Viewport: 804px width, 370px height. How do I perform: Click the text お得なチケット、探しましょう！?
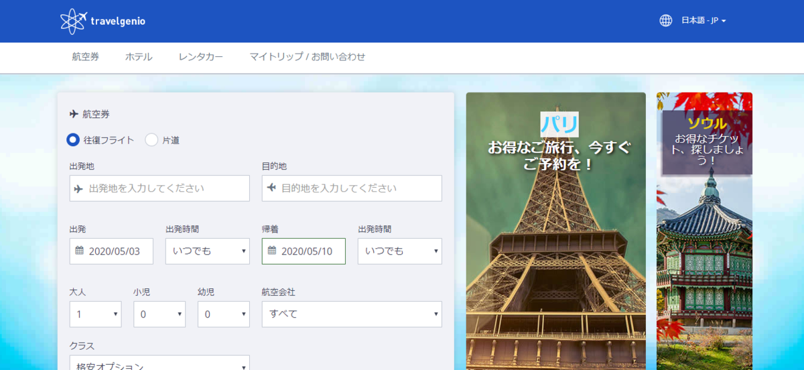point(707,149)
